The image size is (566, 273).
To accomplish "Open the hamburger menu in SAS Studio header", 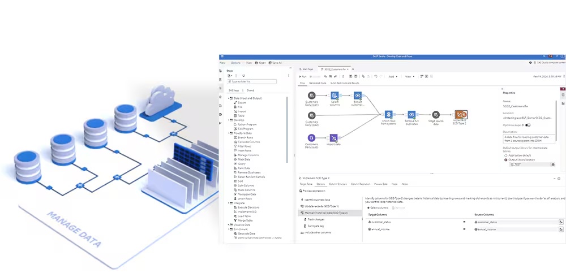I will (222, 57).
